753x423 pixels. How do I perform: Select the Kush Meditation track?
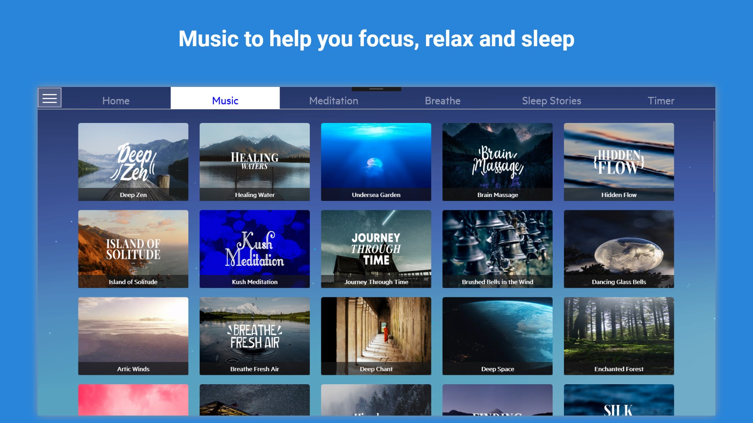[255, 249]
